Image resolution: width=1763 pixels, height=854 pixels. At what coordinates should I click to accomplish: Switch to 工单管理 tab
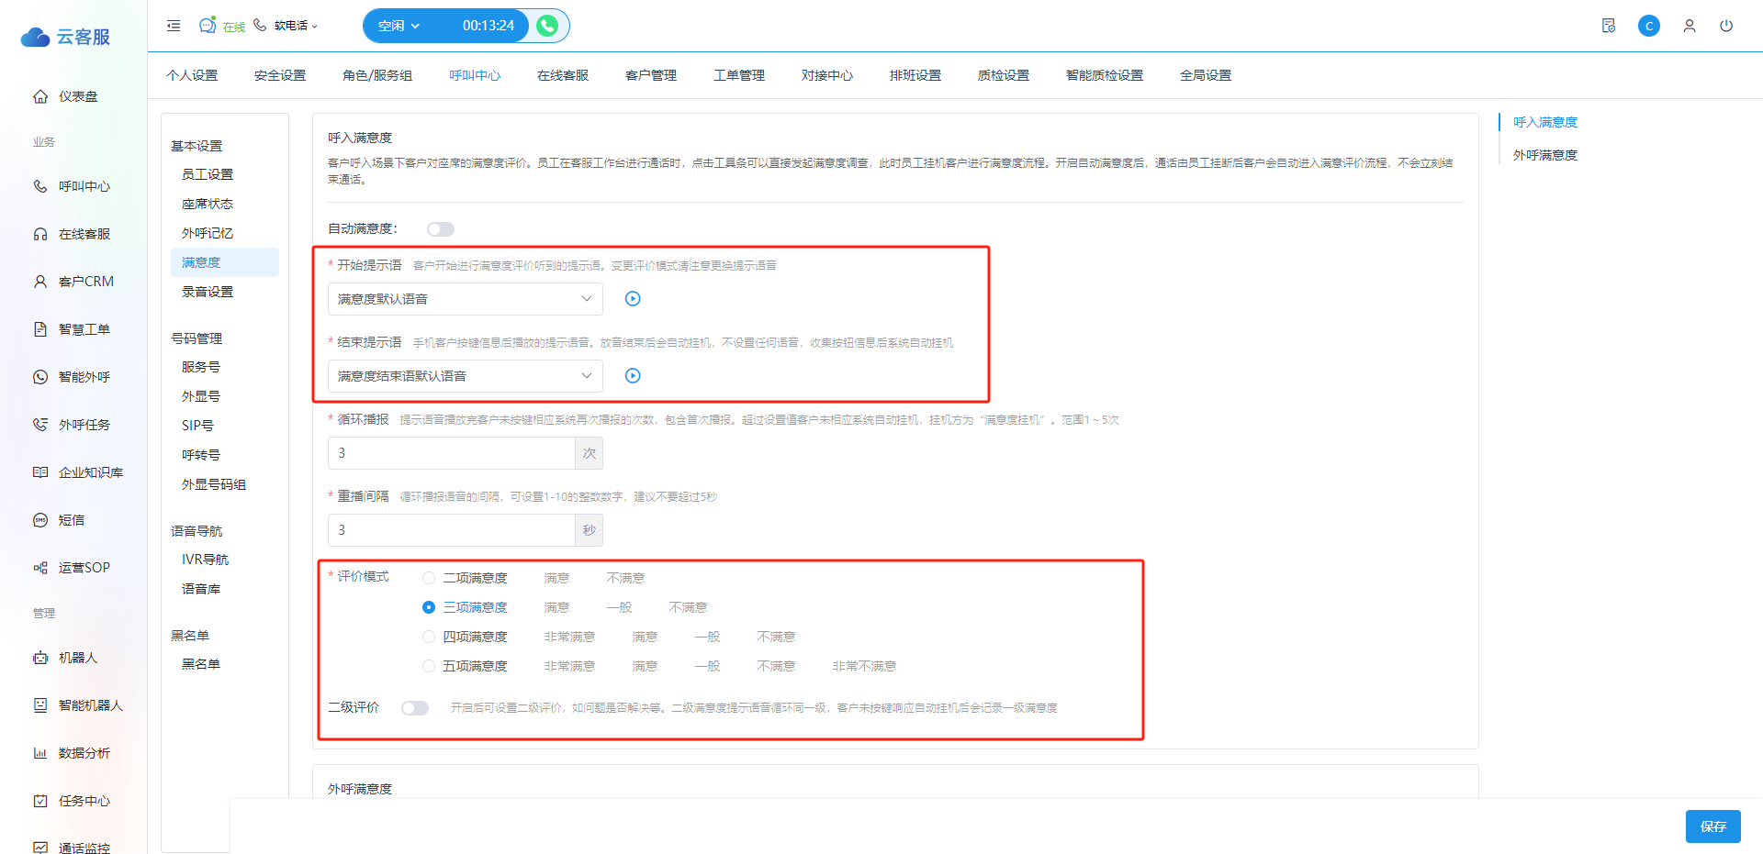[x=739, y=75]
